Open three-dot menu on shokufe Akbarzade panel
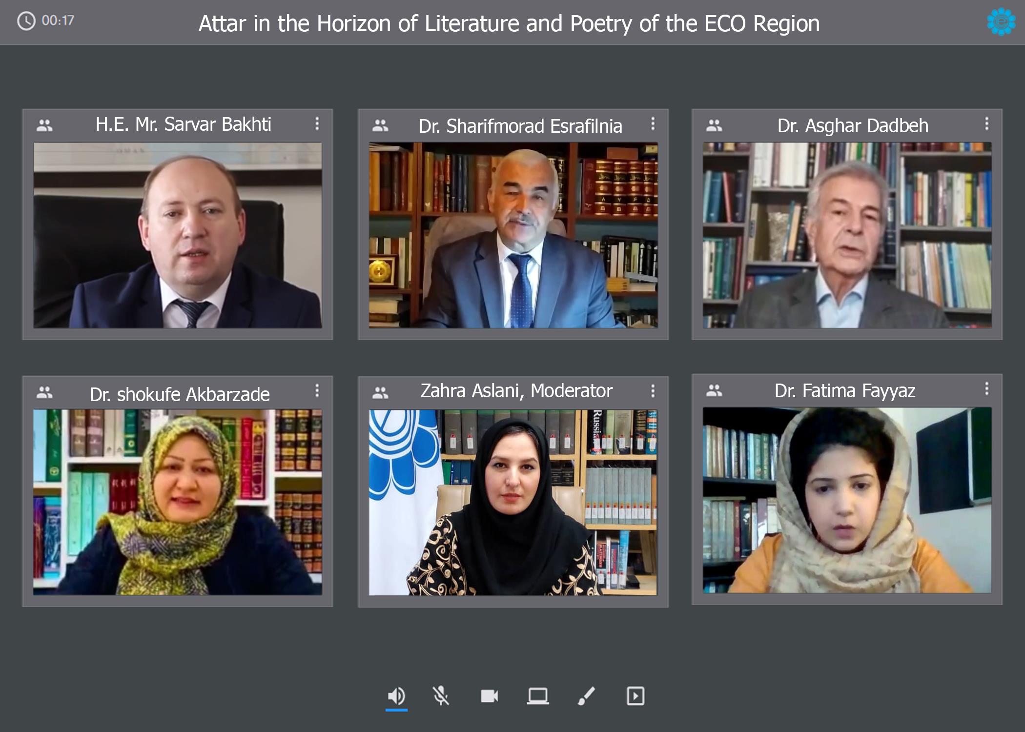The width and height of the screenshot is (1025, 732). tap(317, 390)
